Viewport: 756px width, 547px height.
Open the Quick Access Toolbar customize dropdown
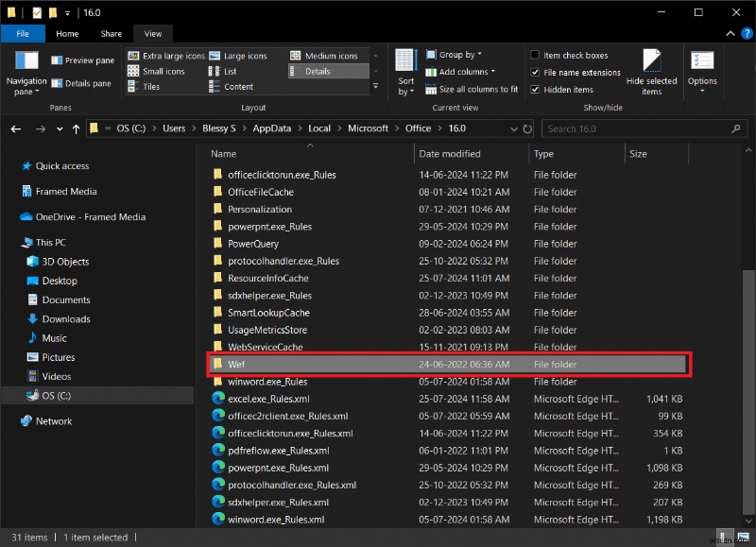(x=67, y=13)
